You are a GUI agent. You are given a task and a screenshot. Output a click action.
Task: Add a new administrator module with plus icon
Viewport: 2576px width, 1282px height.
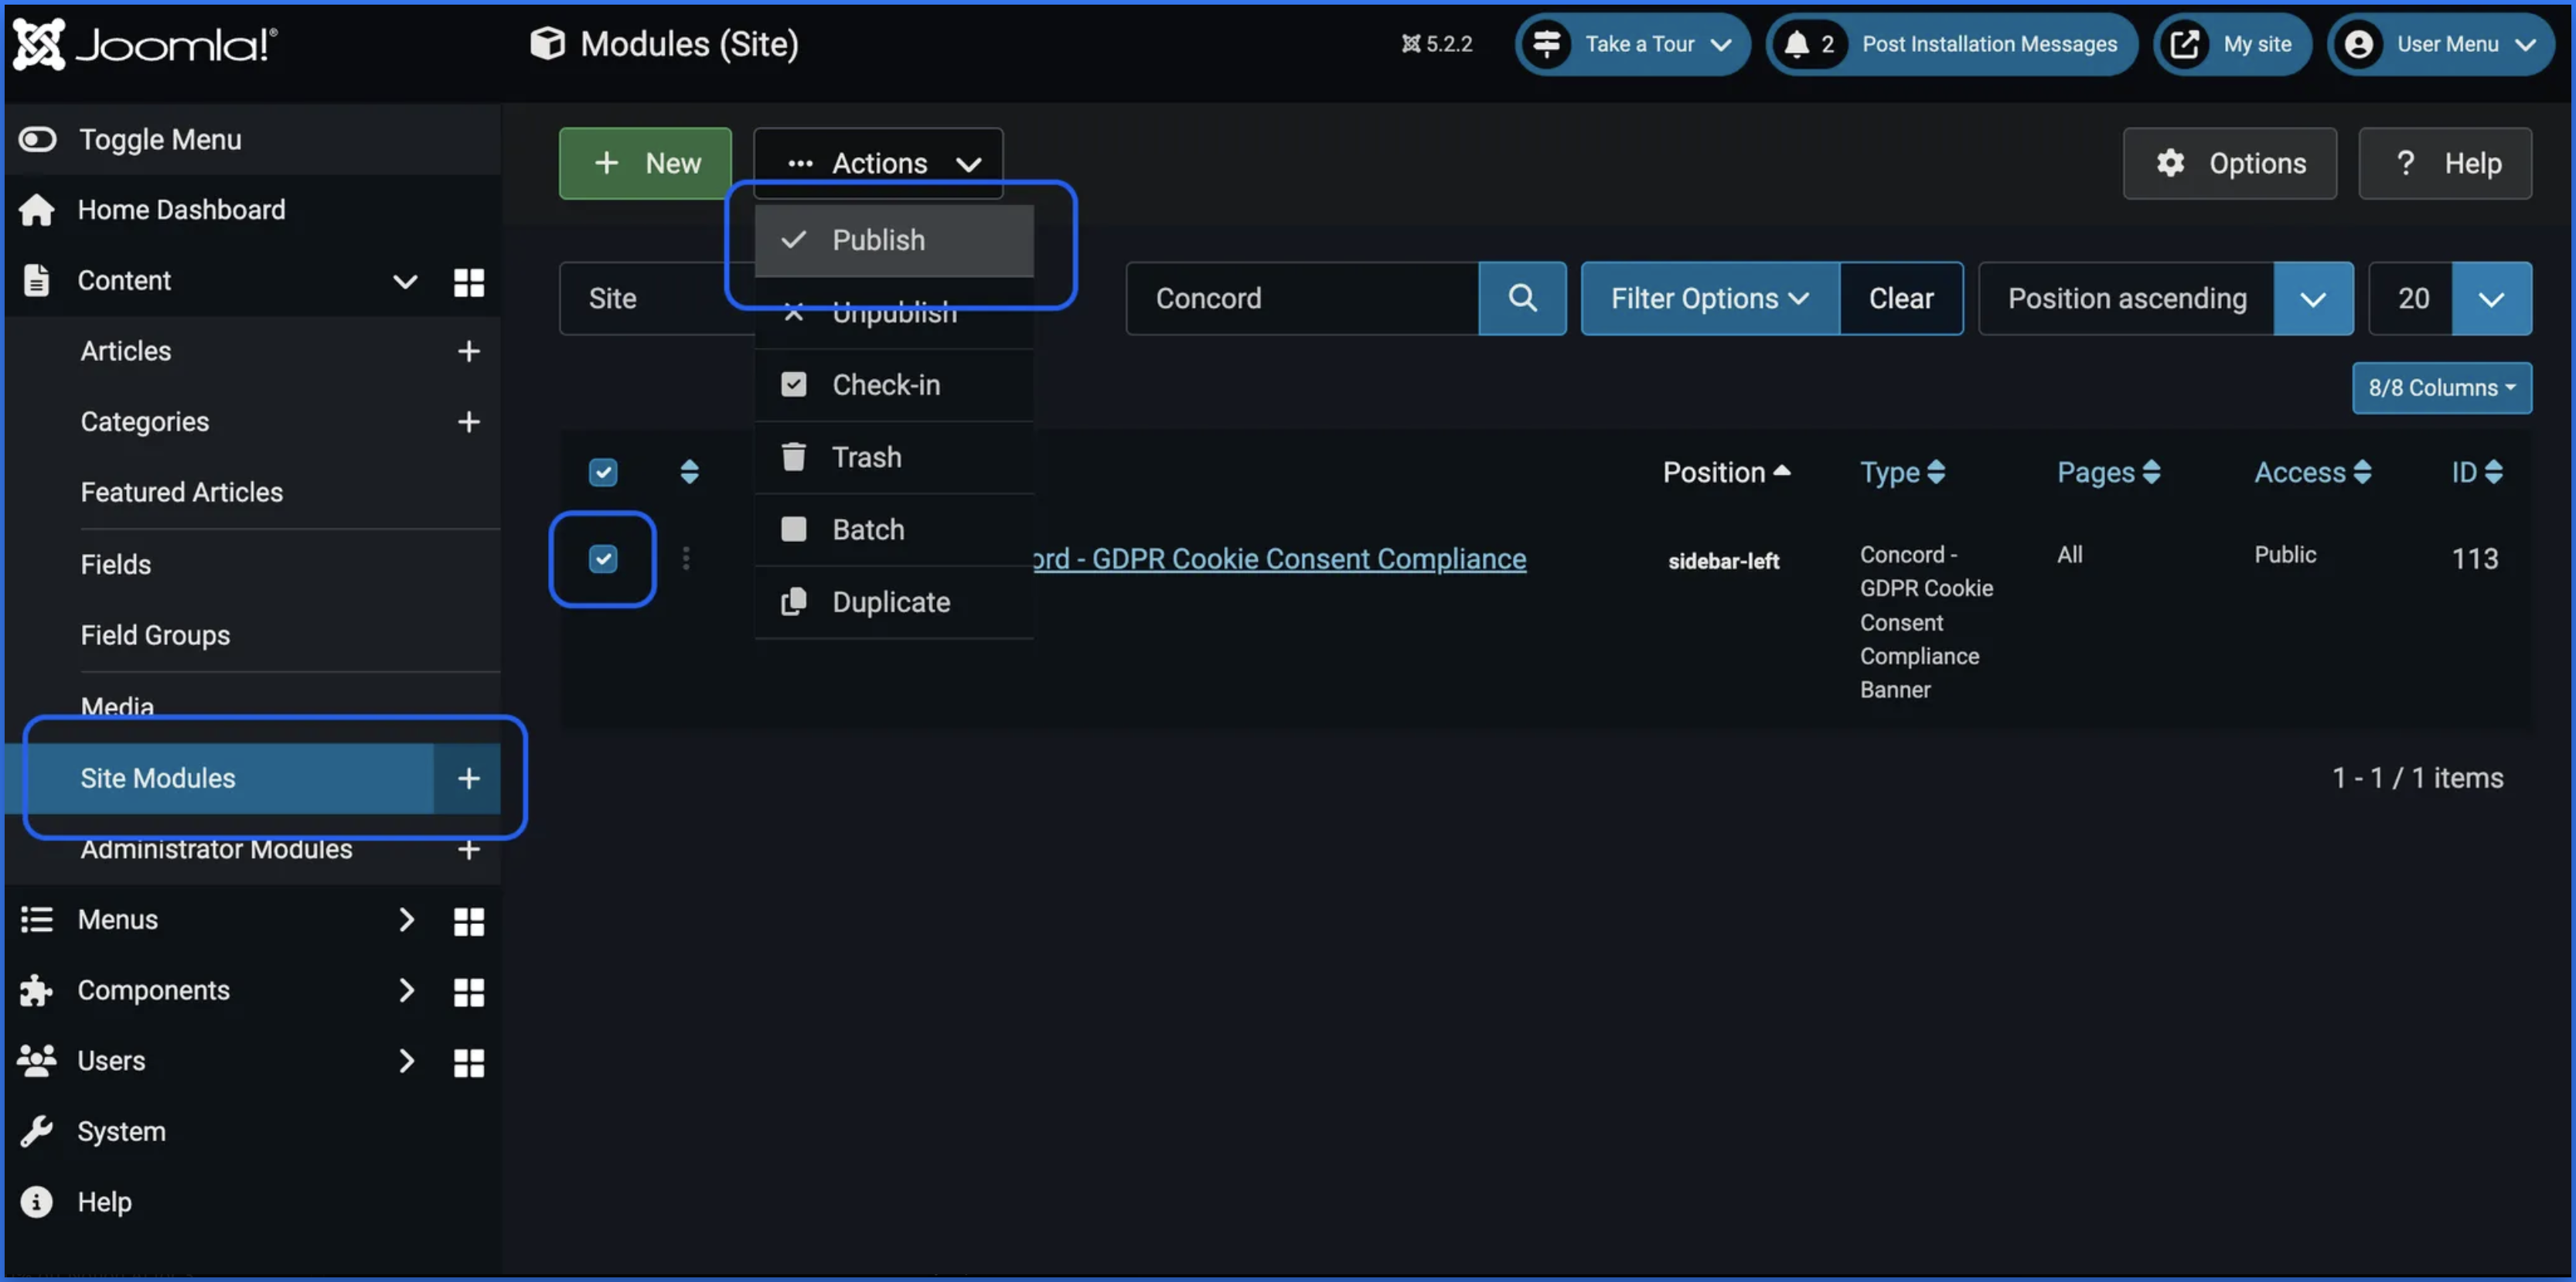click(469, 850)
